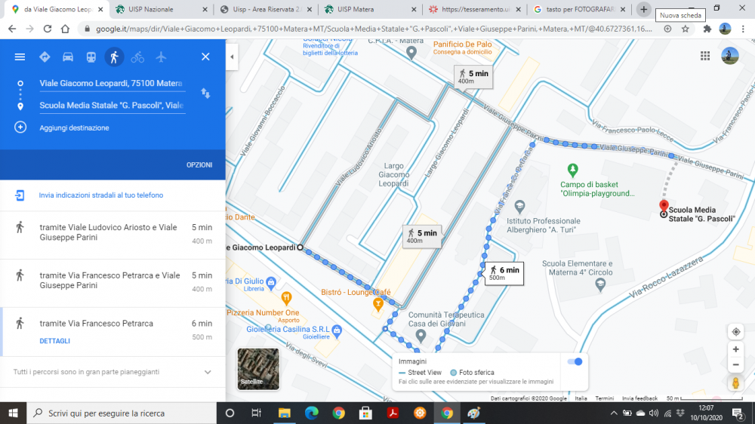The image size is (755, 424).
Task: Click DETTAGLI for Via Francesco Petrarca route
Action: pos(54,341)
